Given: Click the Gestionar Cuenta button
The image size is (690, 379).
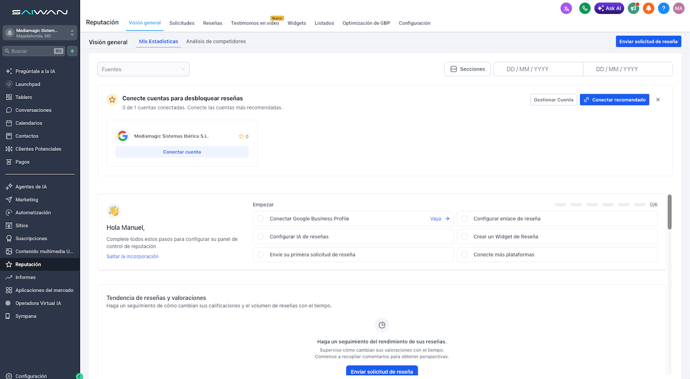Looking at the screenshot, I should point(554,100).
